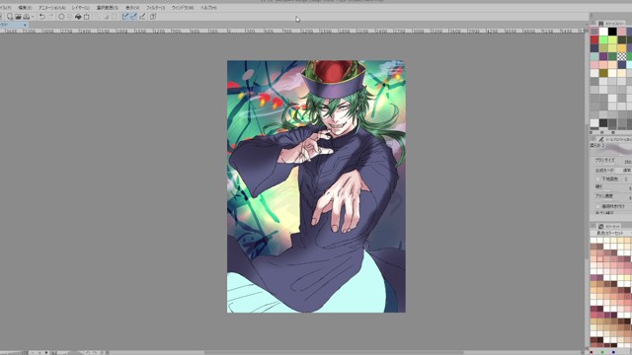The width and height of the screenshot is (632, 355).
Task: Open the 選択範囲(S) menu
Action: pyautogui.click(x=108, y=8)
